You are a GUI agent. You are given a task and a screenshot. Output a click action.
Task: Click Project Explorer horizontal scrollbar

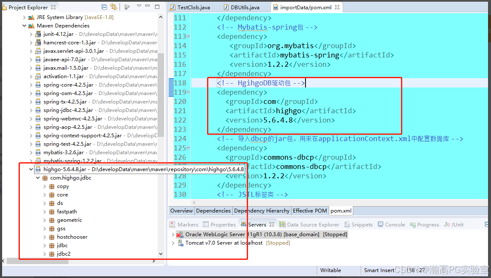pyautogui.click(x=38, y=261)
